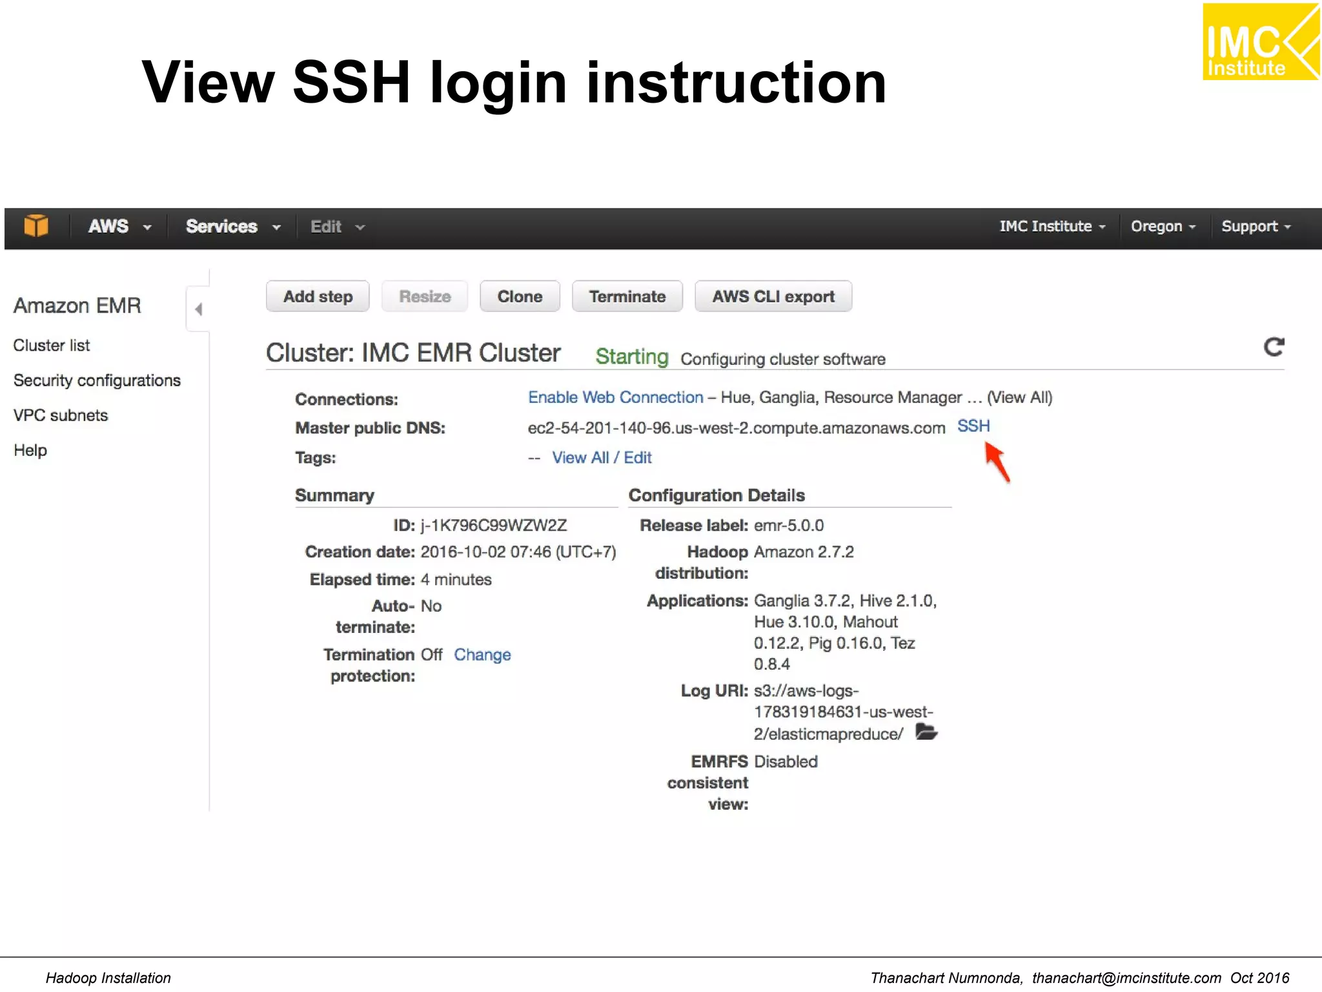This screenshot has height=992, width=1322.
Task: Click the release label emr-5.0.0
Action: pos(788,526)
